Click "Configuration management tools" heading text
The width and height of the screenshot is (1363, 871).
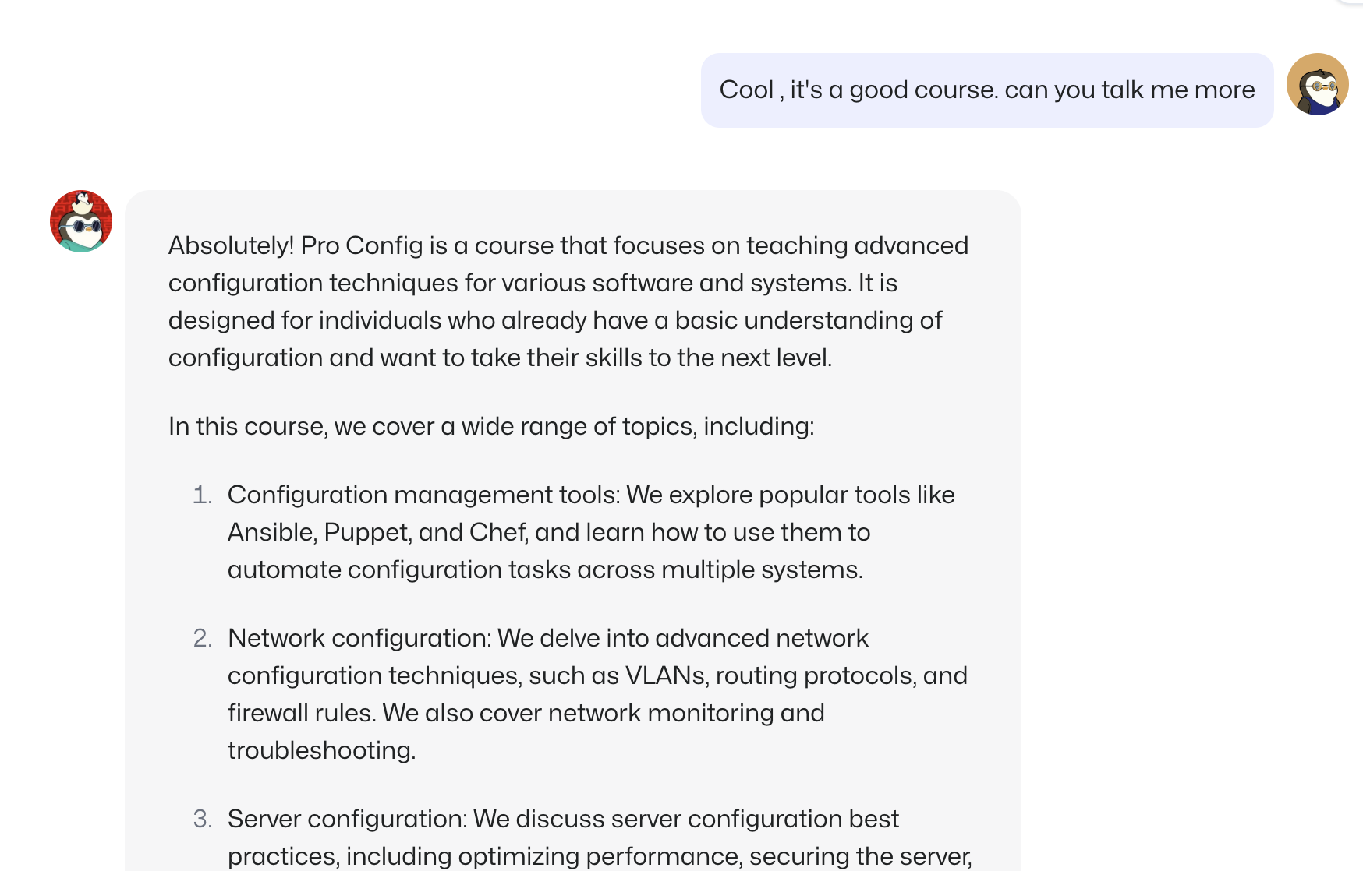[x=423, y=495]
